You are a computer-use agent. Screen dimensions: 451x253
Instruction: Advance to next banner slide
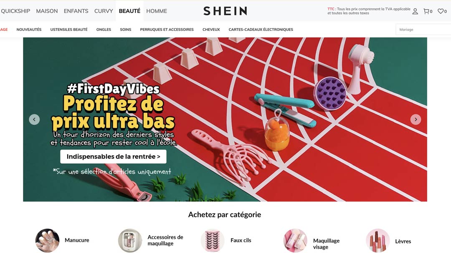tap(416, 119)
